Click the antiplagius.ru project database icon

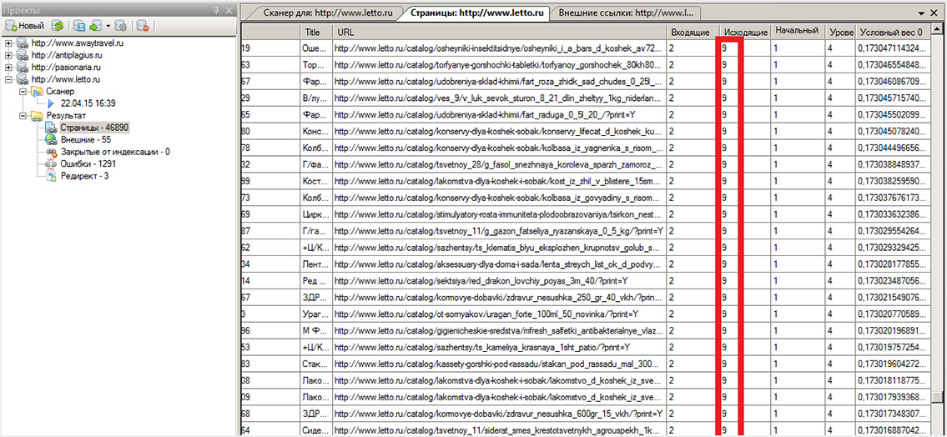pos(23,56)
